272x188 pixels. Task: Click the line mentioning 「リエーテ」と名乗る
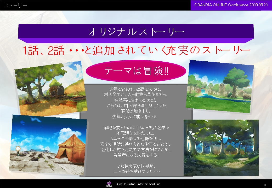click(x=137, y=128)
